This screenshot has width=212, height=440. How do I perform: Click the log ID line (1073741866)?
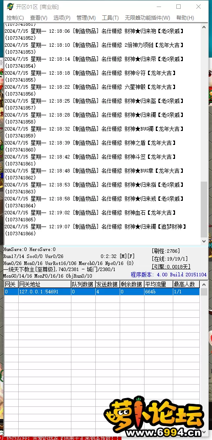(20, 234)
